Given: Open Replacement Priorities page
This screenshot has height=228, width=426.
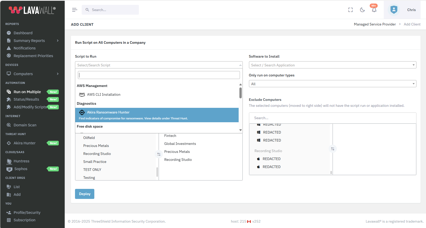Looking at the screenshot, I should (33, 56).
